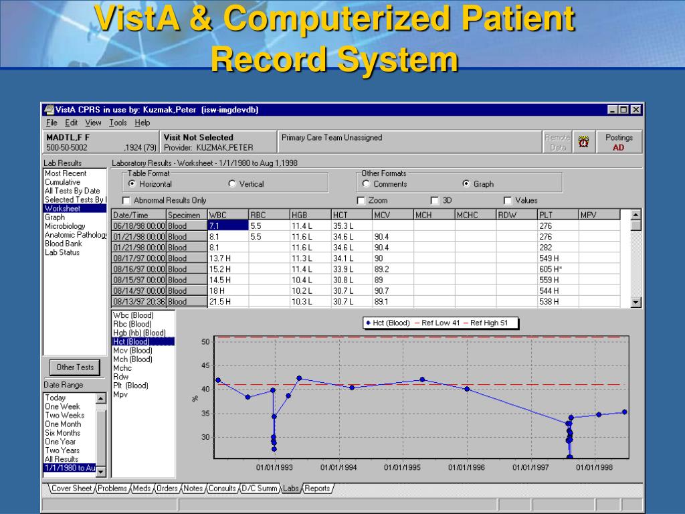Click the Remote Data button
This screenshot has height=514, width=685.
coord(557,142)
